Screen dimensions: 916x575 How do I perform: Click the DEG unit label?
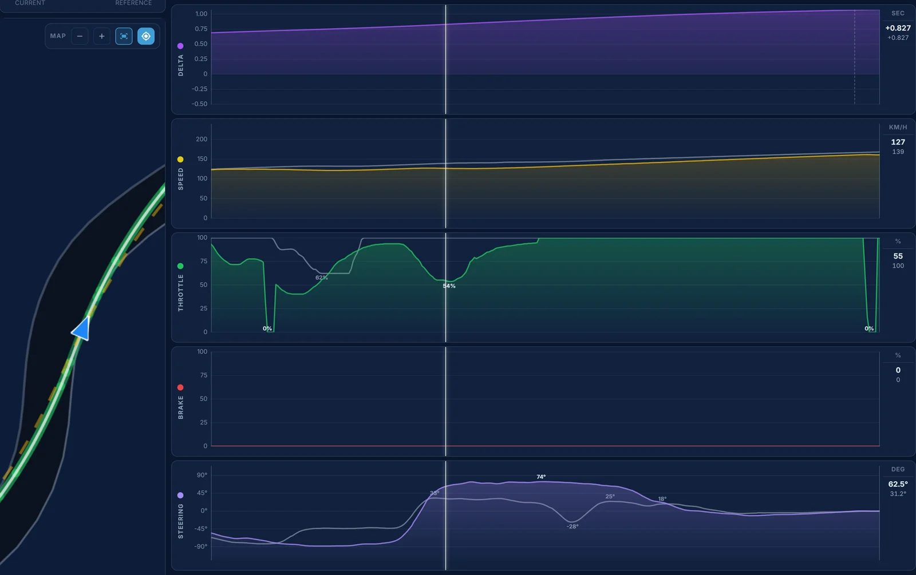pyautogui.click(x=898, y=469)
